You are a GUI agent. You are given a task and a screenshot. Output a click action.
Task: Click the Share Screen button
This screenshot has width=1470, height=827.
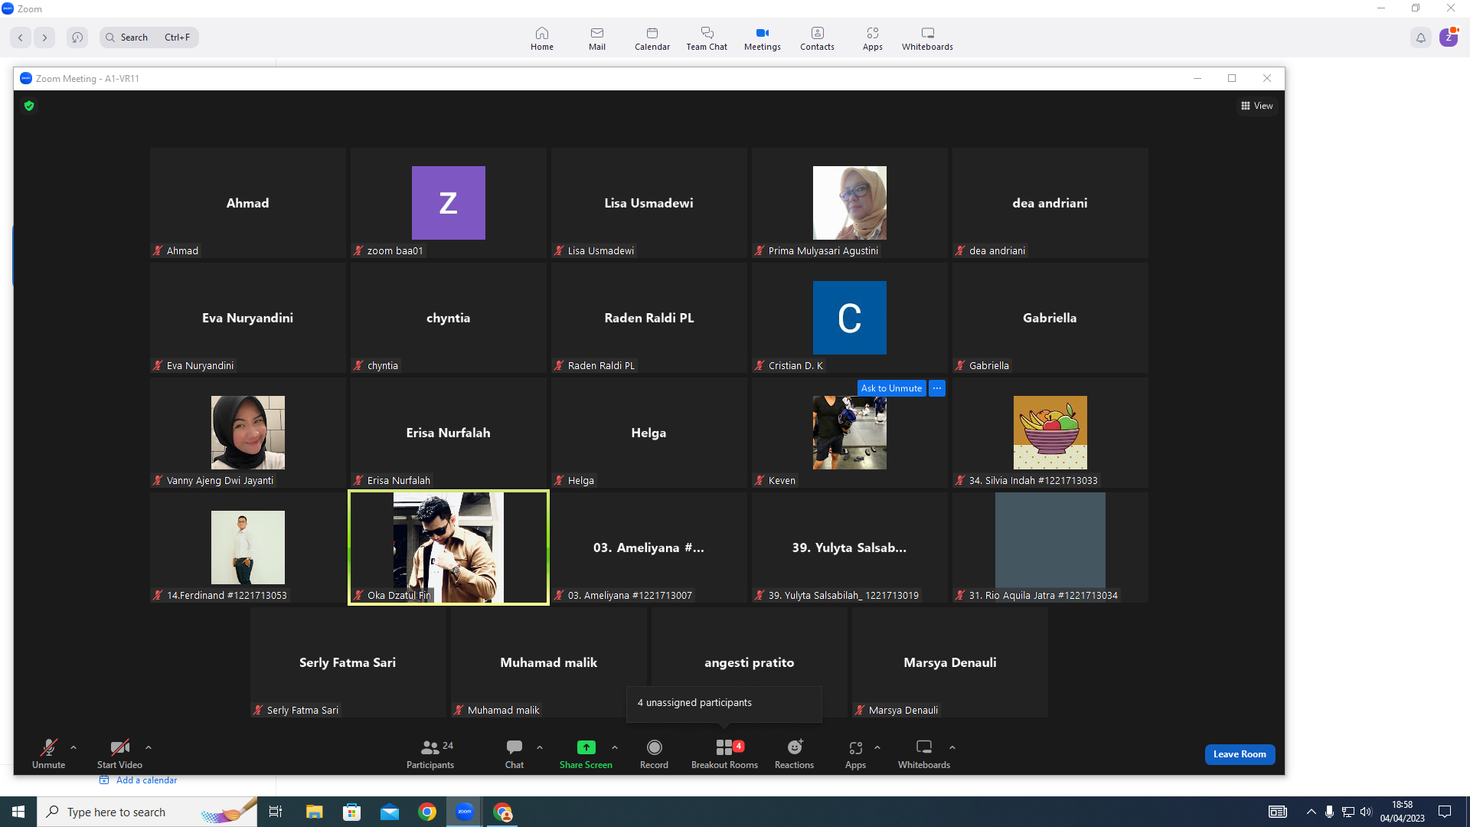pyautogui.click(x=586, y=753)
